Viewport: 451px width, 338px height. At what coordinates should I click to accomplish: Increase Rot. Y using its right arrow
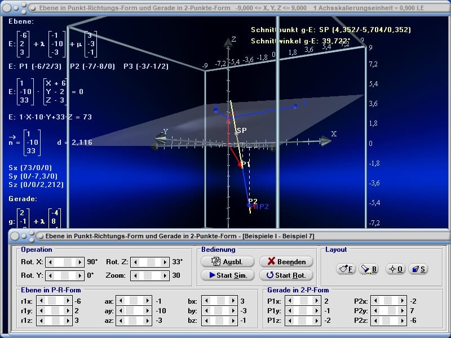79,275
